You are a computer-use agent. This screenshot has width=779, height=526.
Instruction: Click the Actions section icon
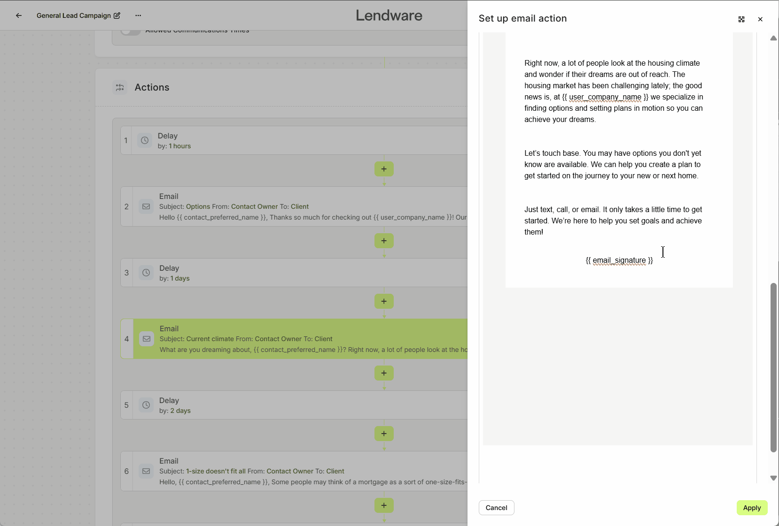coord(120,87)
